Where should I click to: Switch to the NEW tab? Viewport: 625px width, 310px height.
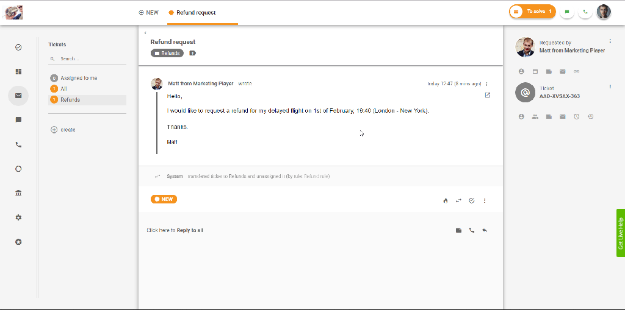tap(149, 12)
